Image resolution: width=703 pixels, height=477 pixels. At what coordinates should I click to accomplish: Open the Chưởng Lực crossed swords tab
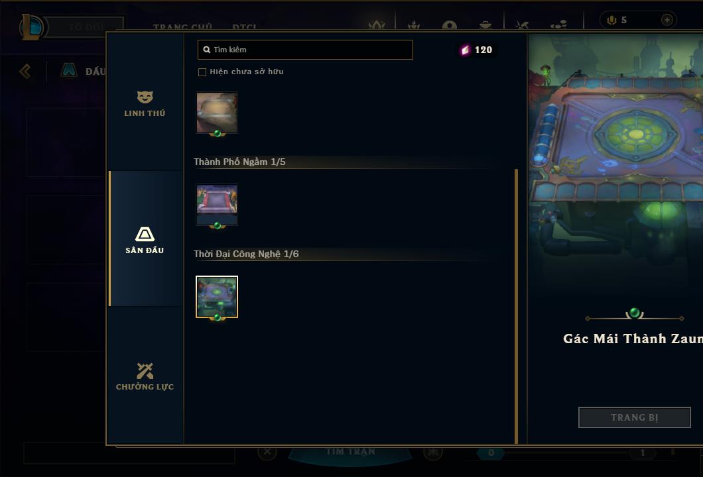(145, 377)
